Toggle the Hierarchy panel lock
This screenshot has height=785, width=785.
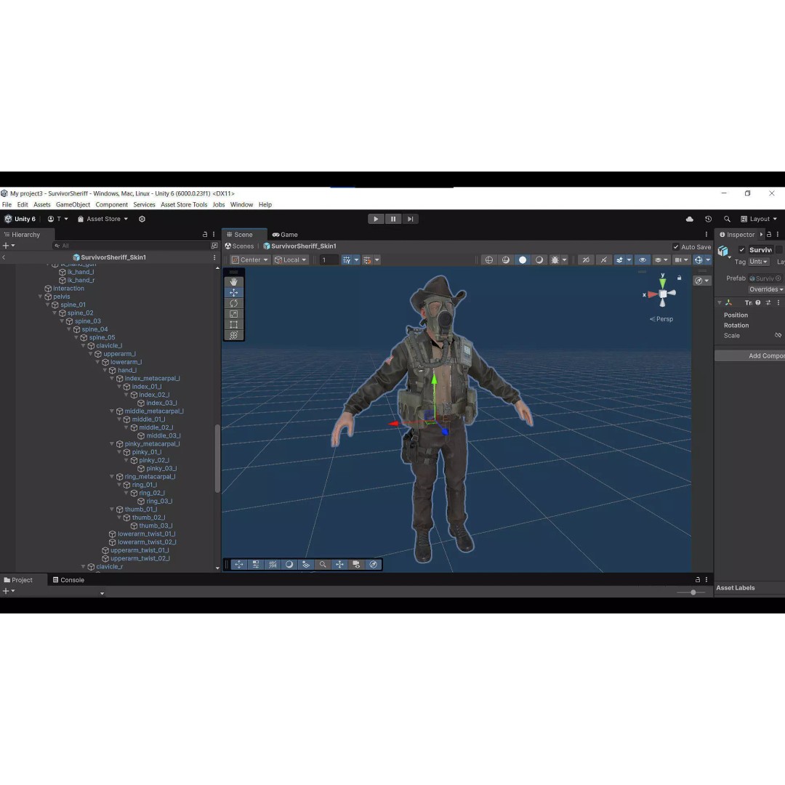(205, 234)
